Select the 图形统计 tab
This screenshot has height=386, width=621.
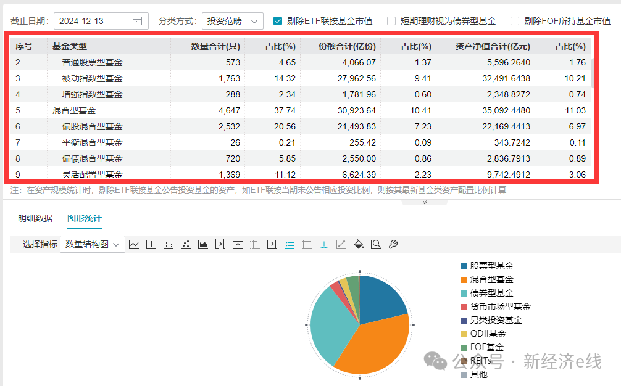click(84, 218)
